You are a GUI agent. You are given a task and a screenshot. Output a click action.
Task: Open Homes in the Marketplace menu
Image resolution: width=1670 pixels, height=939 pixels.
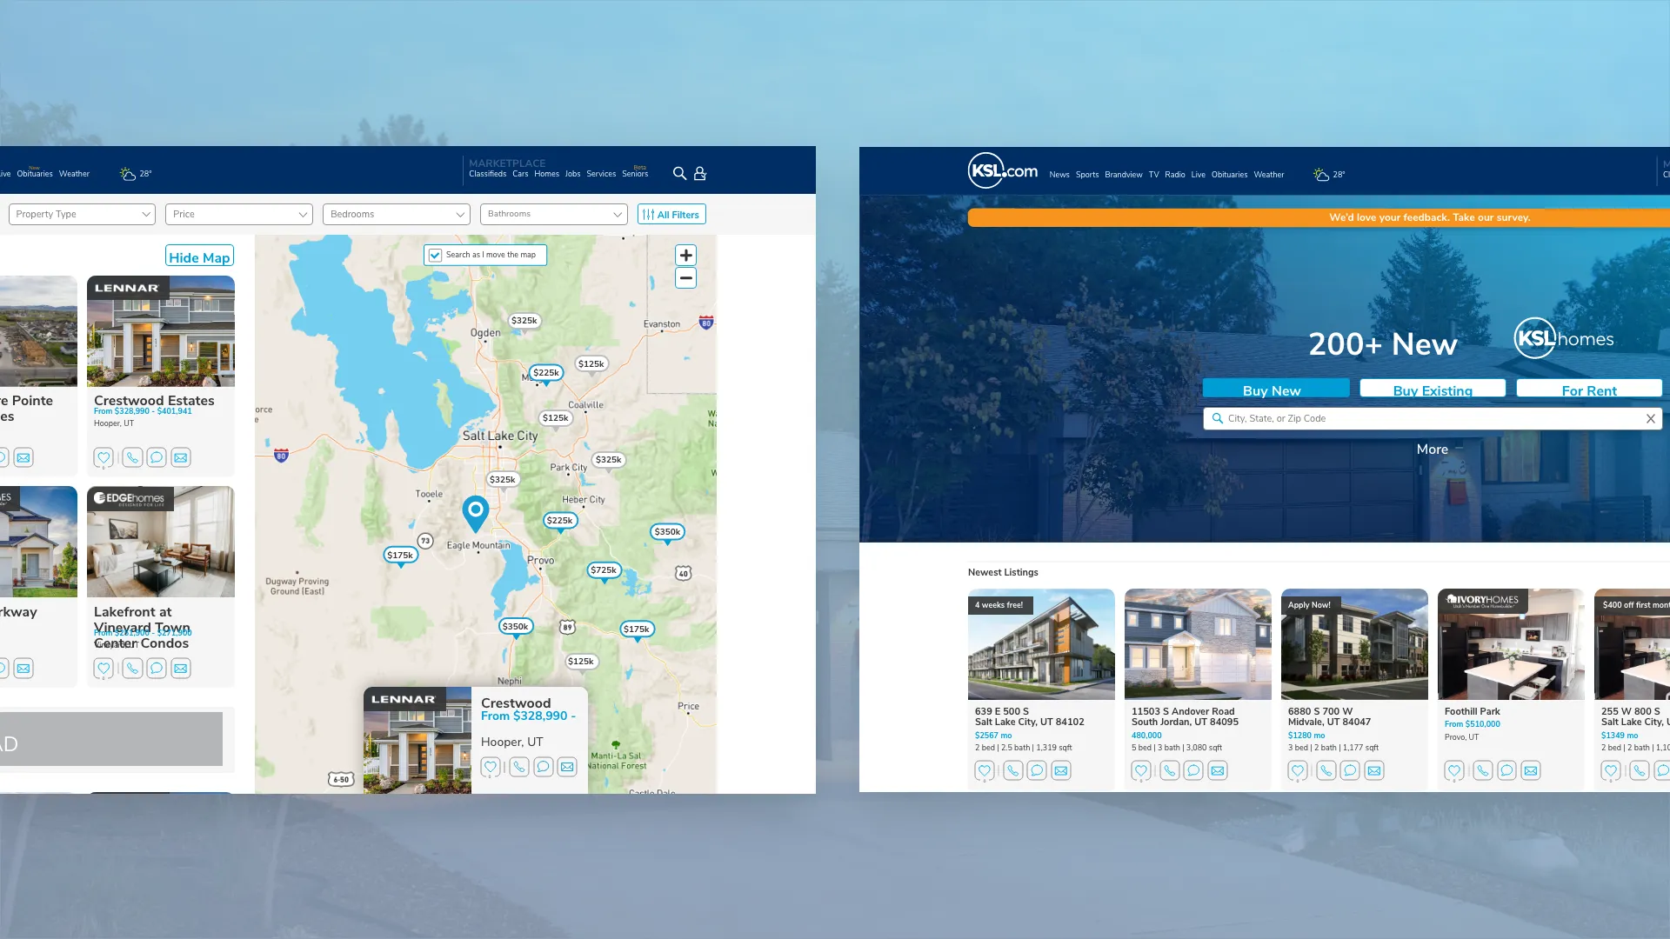[x=546, y=174]
